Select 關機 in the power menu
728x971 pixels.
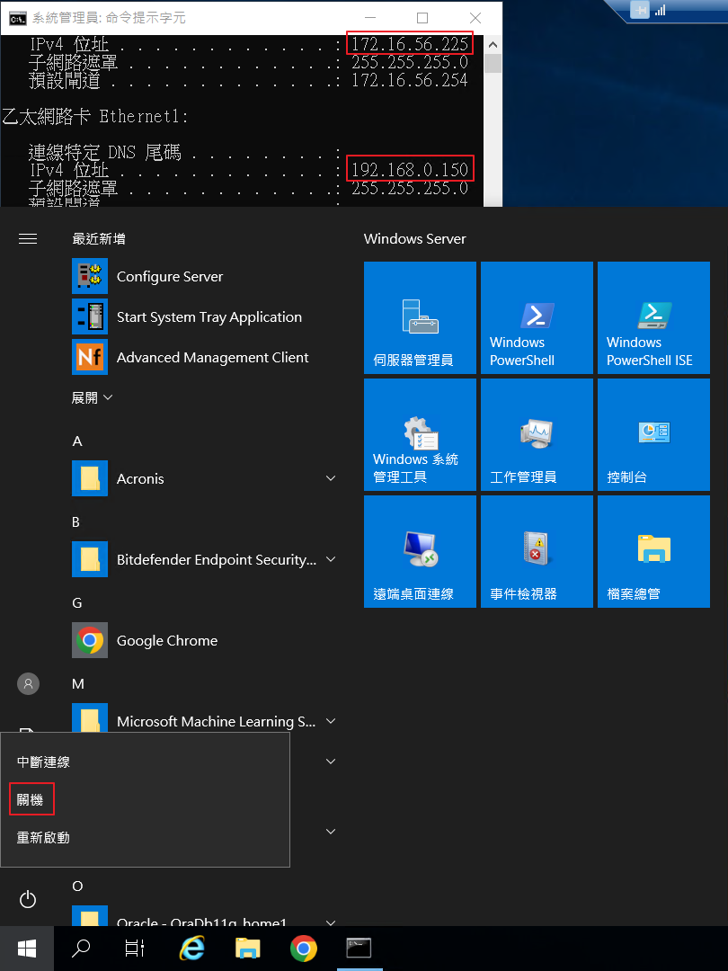[x=31, y=799]
